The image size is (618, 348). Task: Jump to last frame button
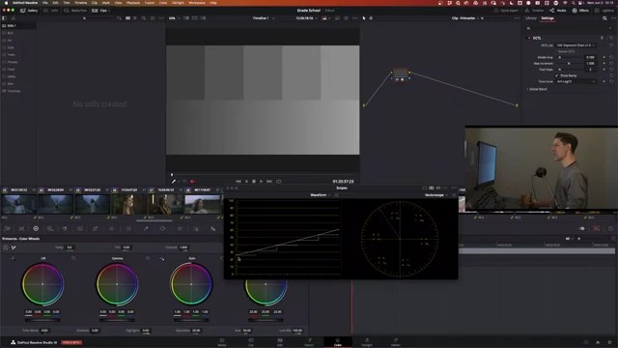(269, 182)
